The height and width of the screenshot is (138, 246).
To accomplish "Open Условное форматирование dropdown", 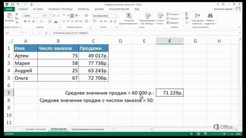I will (x=129, y=19).
